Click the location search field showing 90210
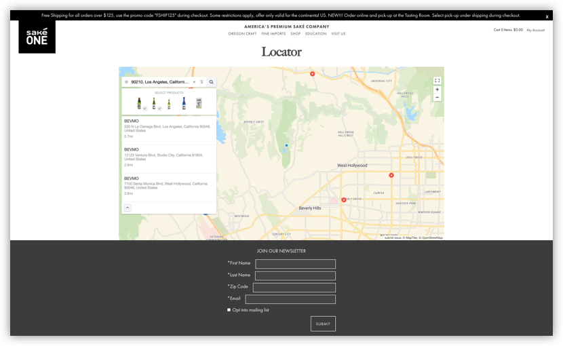 click(160, 82)
